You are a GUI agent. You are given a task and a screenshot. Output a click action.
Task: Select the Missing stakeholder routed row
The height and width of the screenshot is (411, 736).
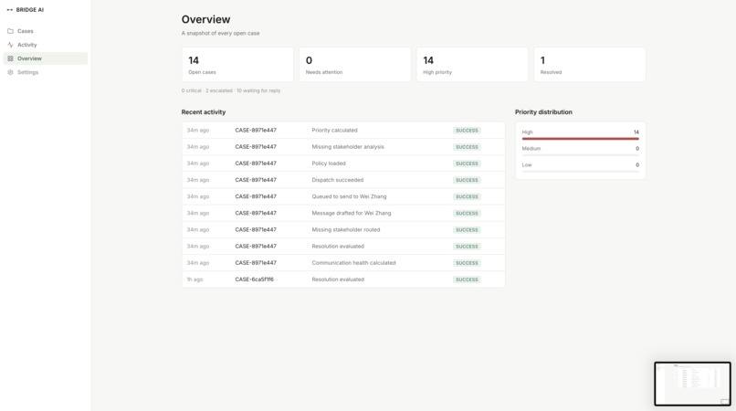click(343, 229)
